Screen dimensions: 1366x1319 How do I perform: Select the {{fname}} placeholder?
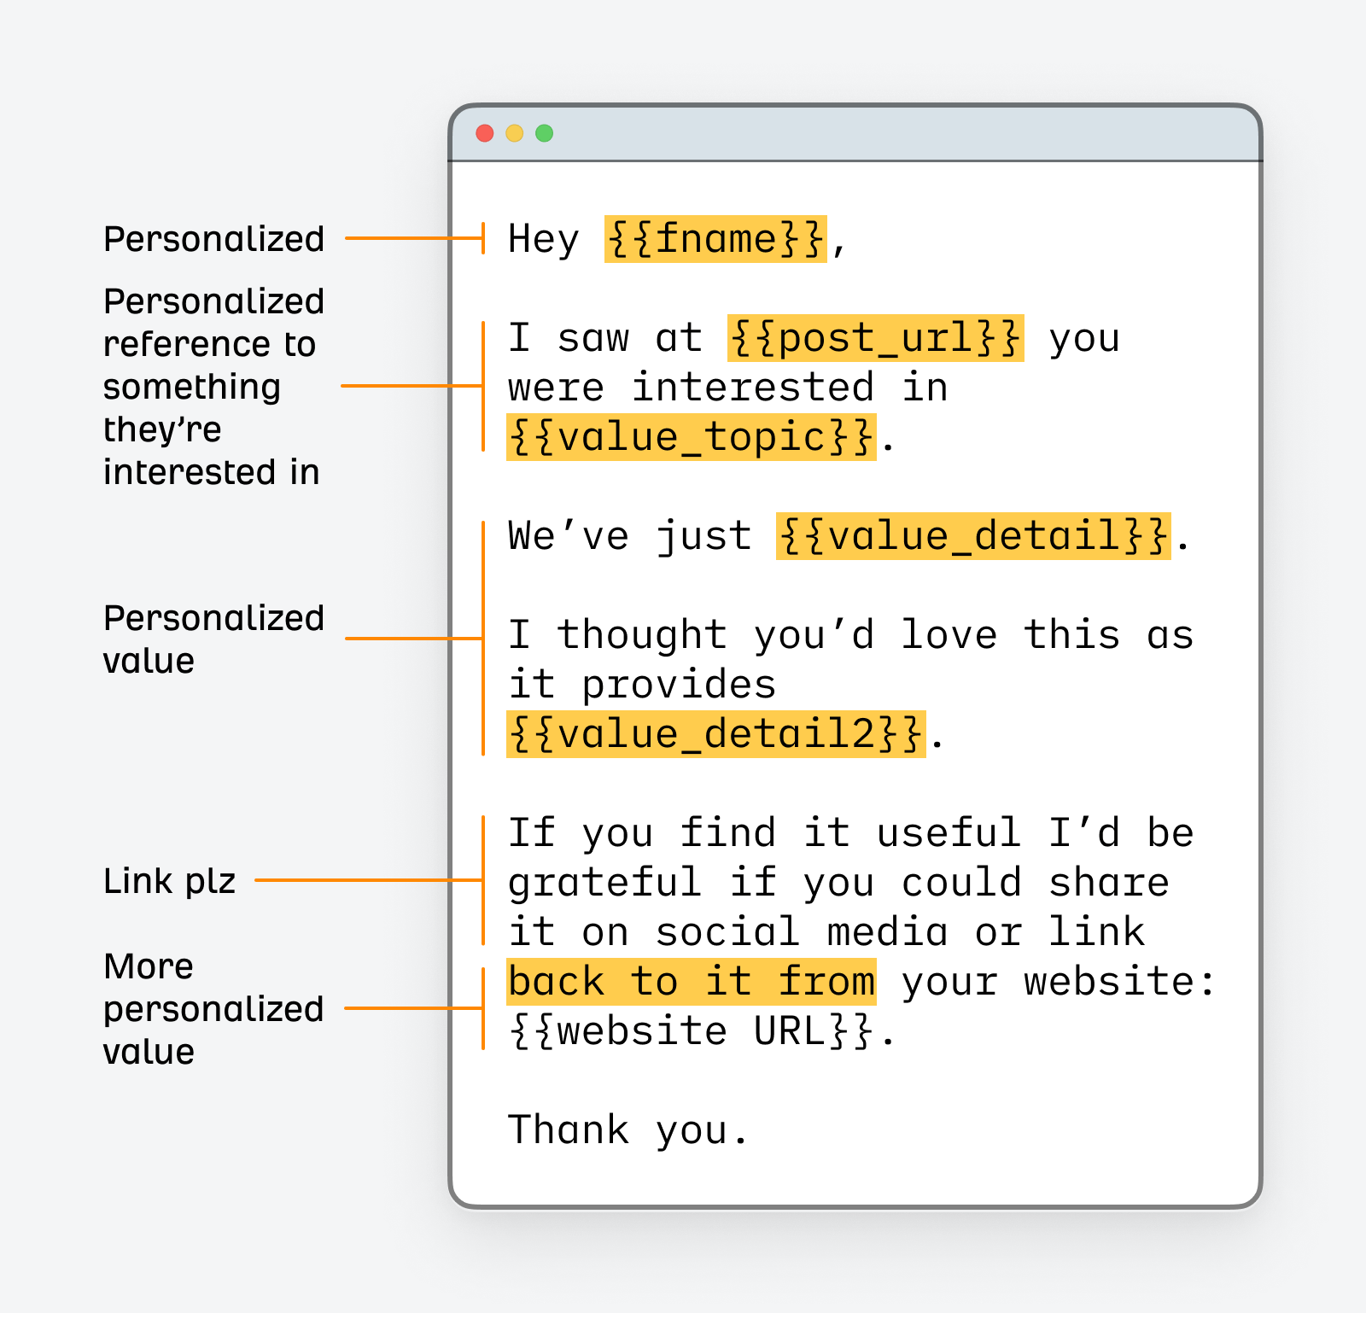[715, 239]
